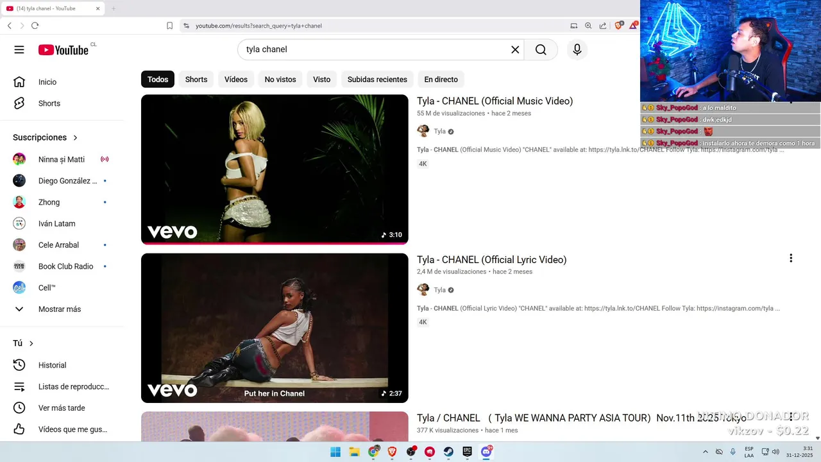Show hidden system tray icons chevron
The image size is (821, 462).
pos(706,452)
